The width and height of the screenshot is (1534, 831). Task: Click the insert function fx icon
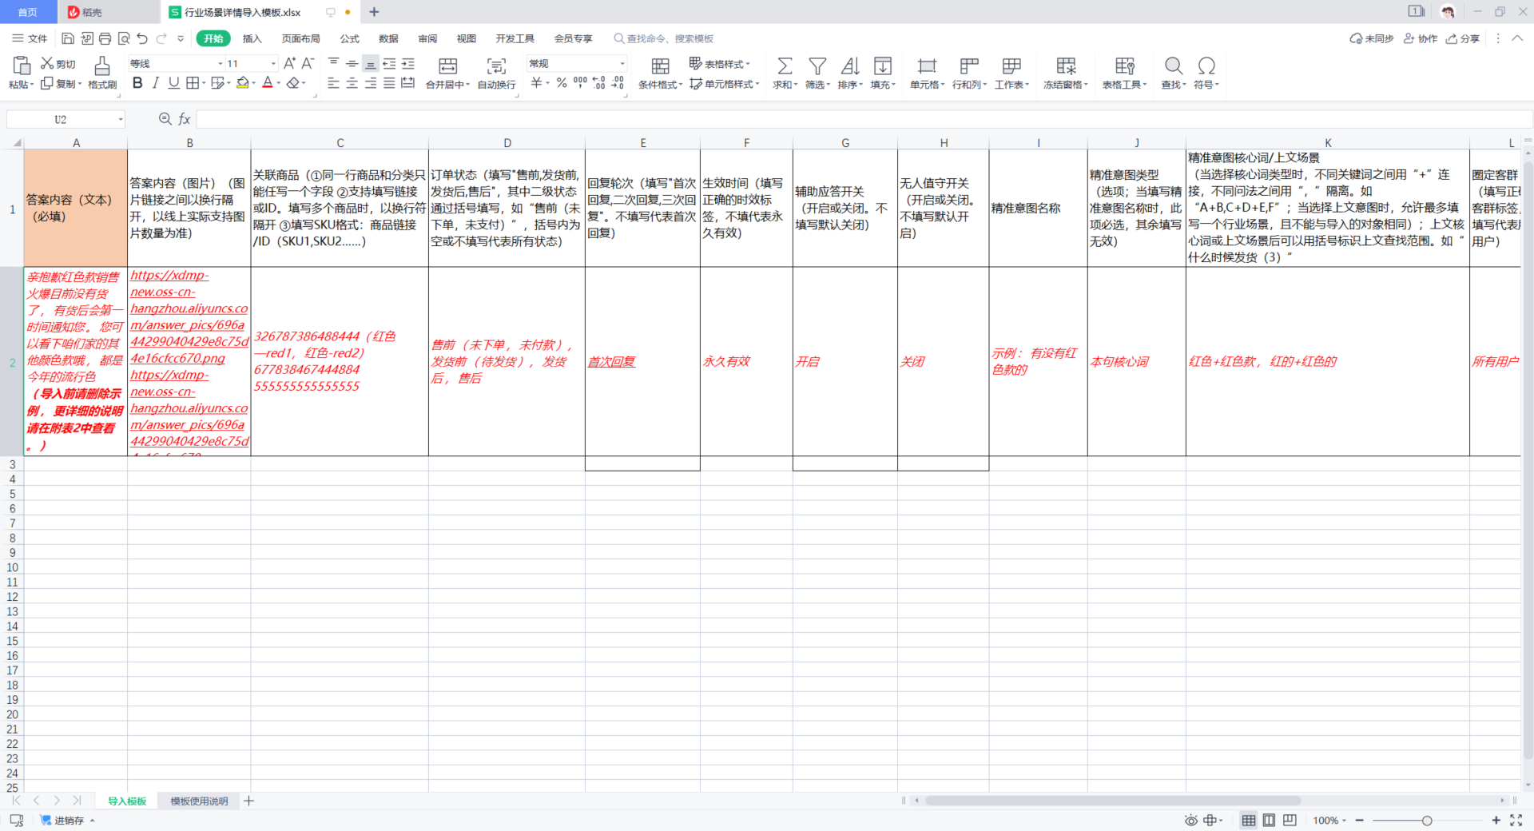click(x=185, y=119)
